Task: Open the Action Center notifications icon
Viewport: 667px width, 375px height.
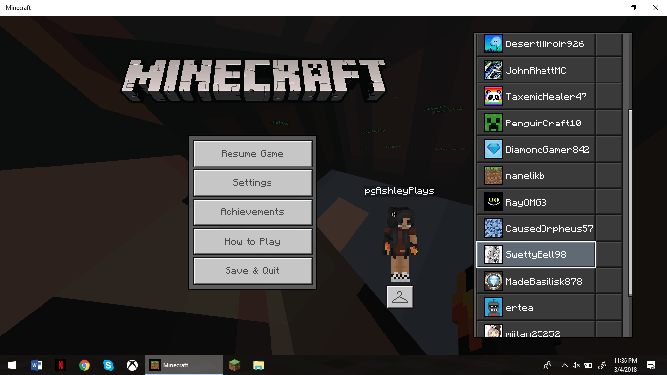Action: pyautogui.click(x=651, y=365)
